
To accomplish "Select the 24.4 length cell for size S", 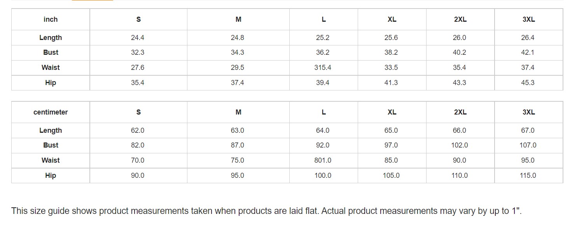I will click(138, 38).
